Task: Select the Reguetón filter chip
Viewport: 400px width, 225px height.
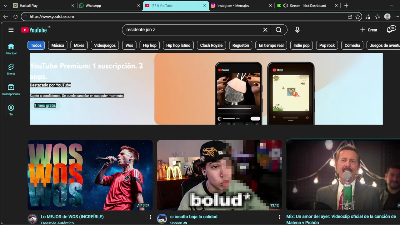Action: click(x=241, y=45)
